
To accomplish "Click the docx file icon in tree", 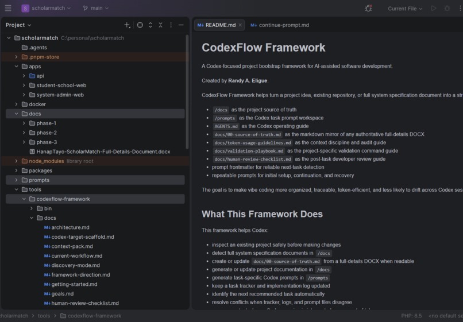I will (32, 152).
